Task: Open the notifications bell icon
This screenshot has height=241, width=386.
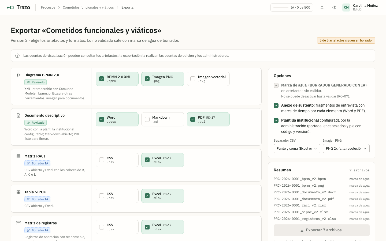Action: pos(322,7)
